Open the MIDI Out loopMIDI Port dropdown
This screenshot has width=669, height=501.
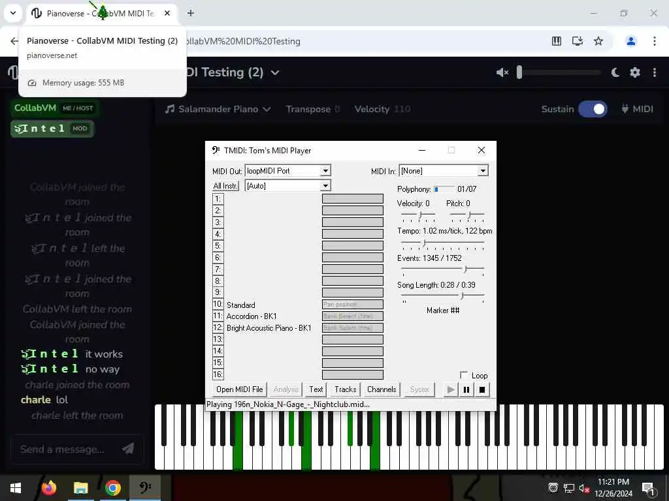pyautogui.click(x=325, y=171)
